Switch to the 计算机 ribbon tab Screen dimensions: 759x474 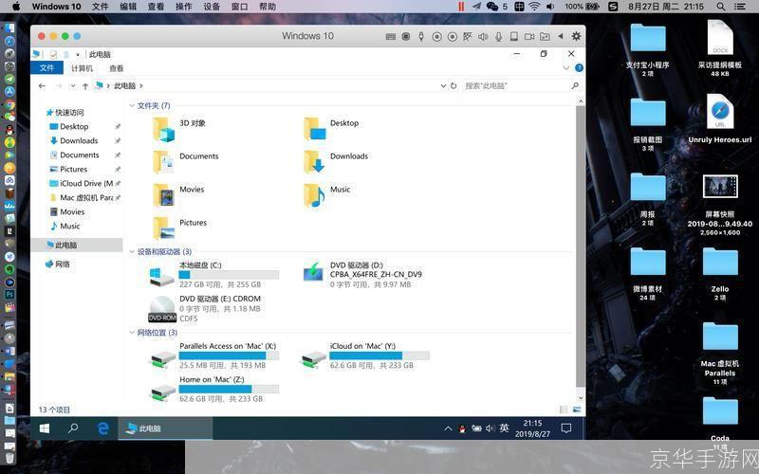[82, 68]
